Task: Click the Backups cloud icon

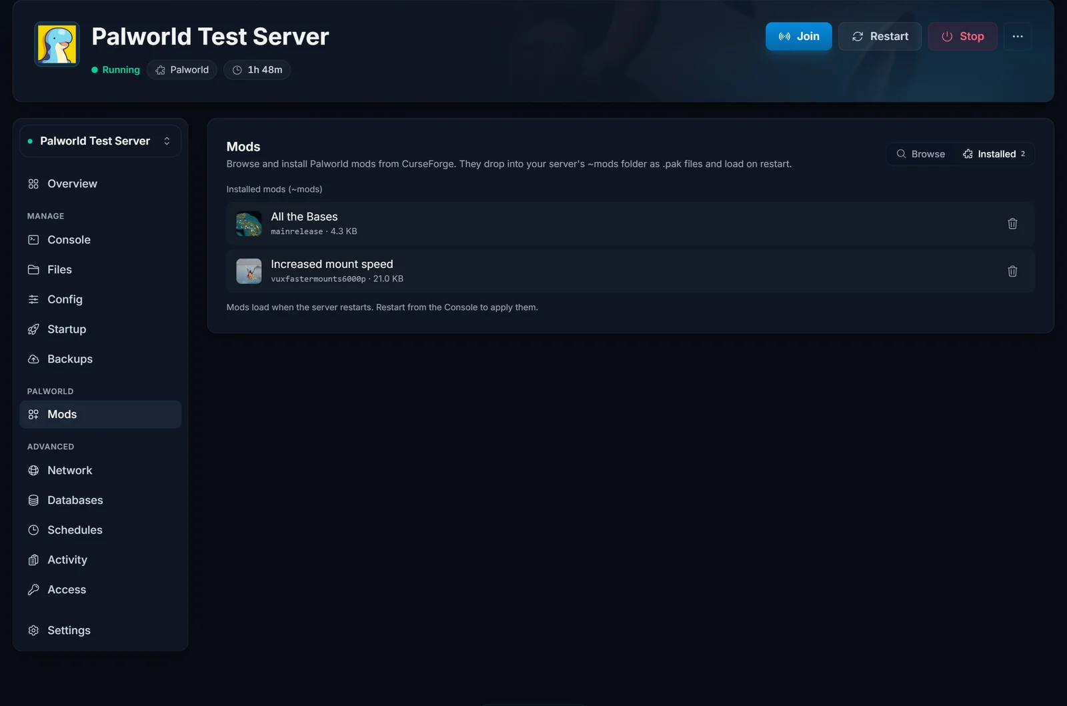Action: [33, 359]
